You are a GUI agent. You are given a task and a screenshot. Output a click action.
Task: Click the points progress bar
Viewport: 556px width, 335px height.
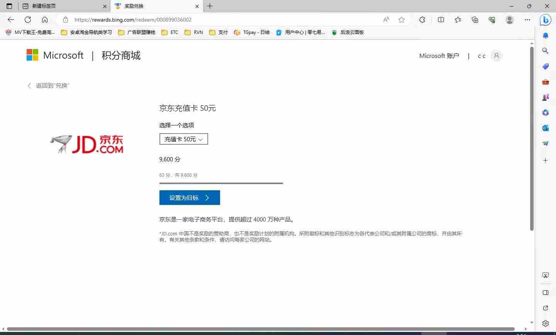[x=221, y=183]
